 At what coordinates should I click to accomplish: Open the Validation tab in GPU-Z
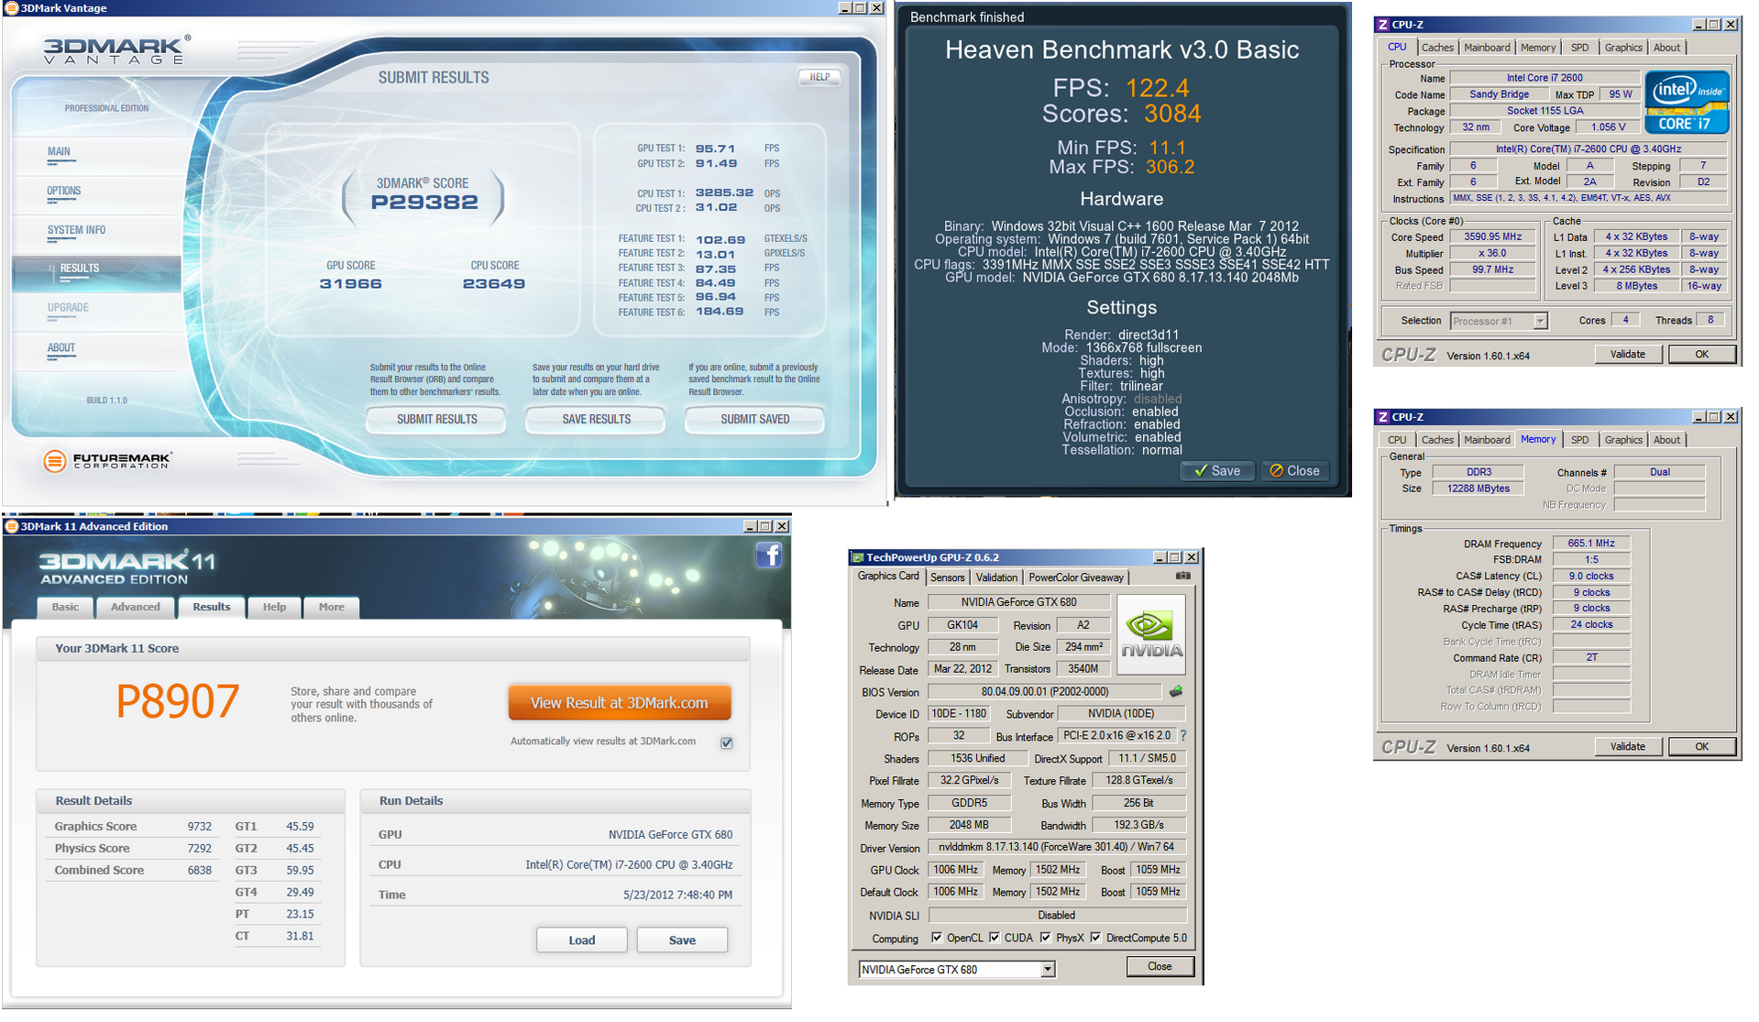point(996,577)
